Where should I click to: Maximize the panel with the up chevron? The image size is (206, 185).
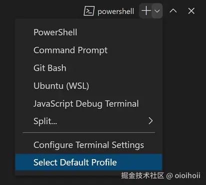pos(173,11)
